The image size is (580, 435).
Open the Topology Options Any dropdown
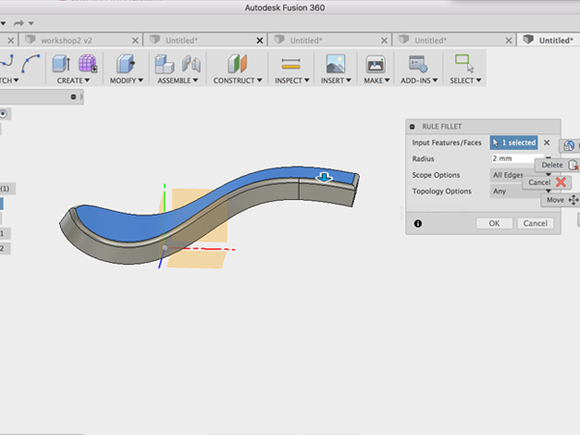[521, 190]
